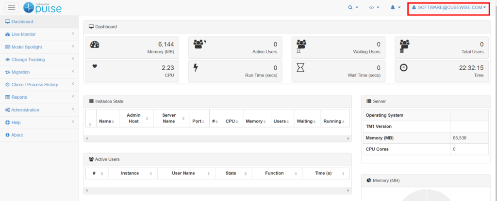Viewport: 497px width, 201px height.
Task: Open the code brackets dropdown
Action: [x=374, y=7]
